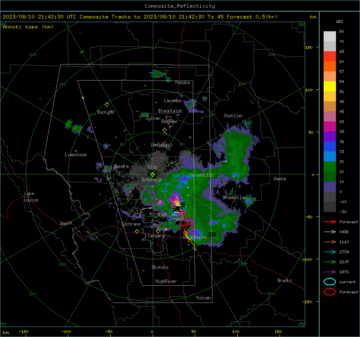Click the Innisfail city label
Screen dimensions: 360x337
[x=161, y=145]
